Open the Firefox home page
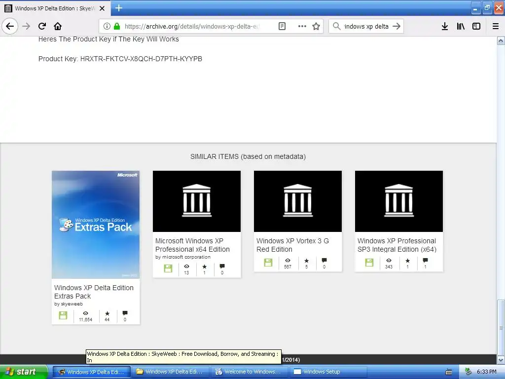This screenshot has height=379, width=505. tap(58, 26)
